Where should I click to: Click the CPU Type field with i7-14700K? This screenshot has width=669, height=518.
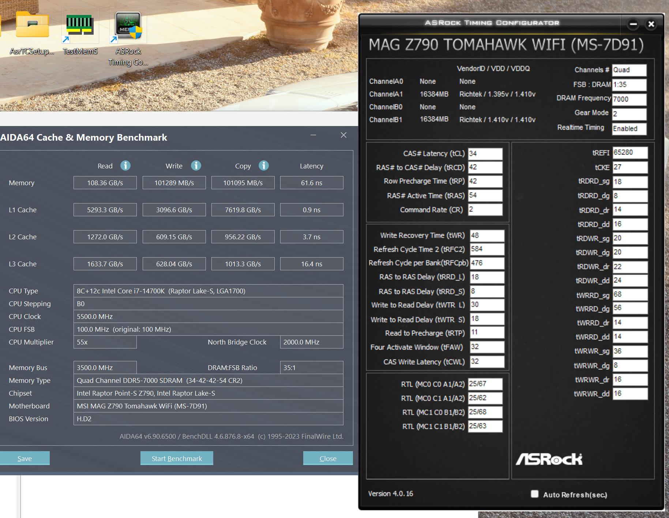click(208, 291)
